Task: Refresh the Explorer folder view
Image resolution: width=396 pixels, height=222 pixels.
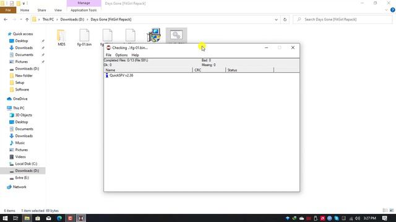Action: pos(285,19)
